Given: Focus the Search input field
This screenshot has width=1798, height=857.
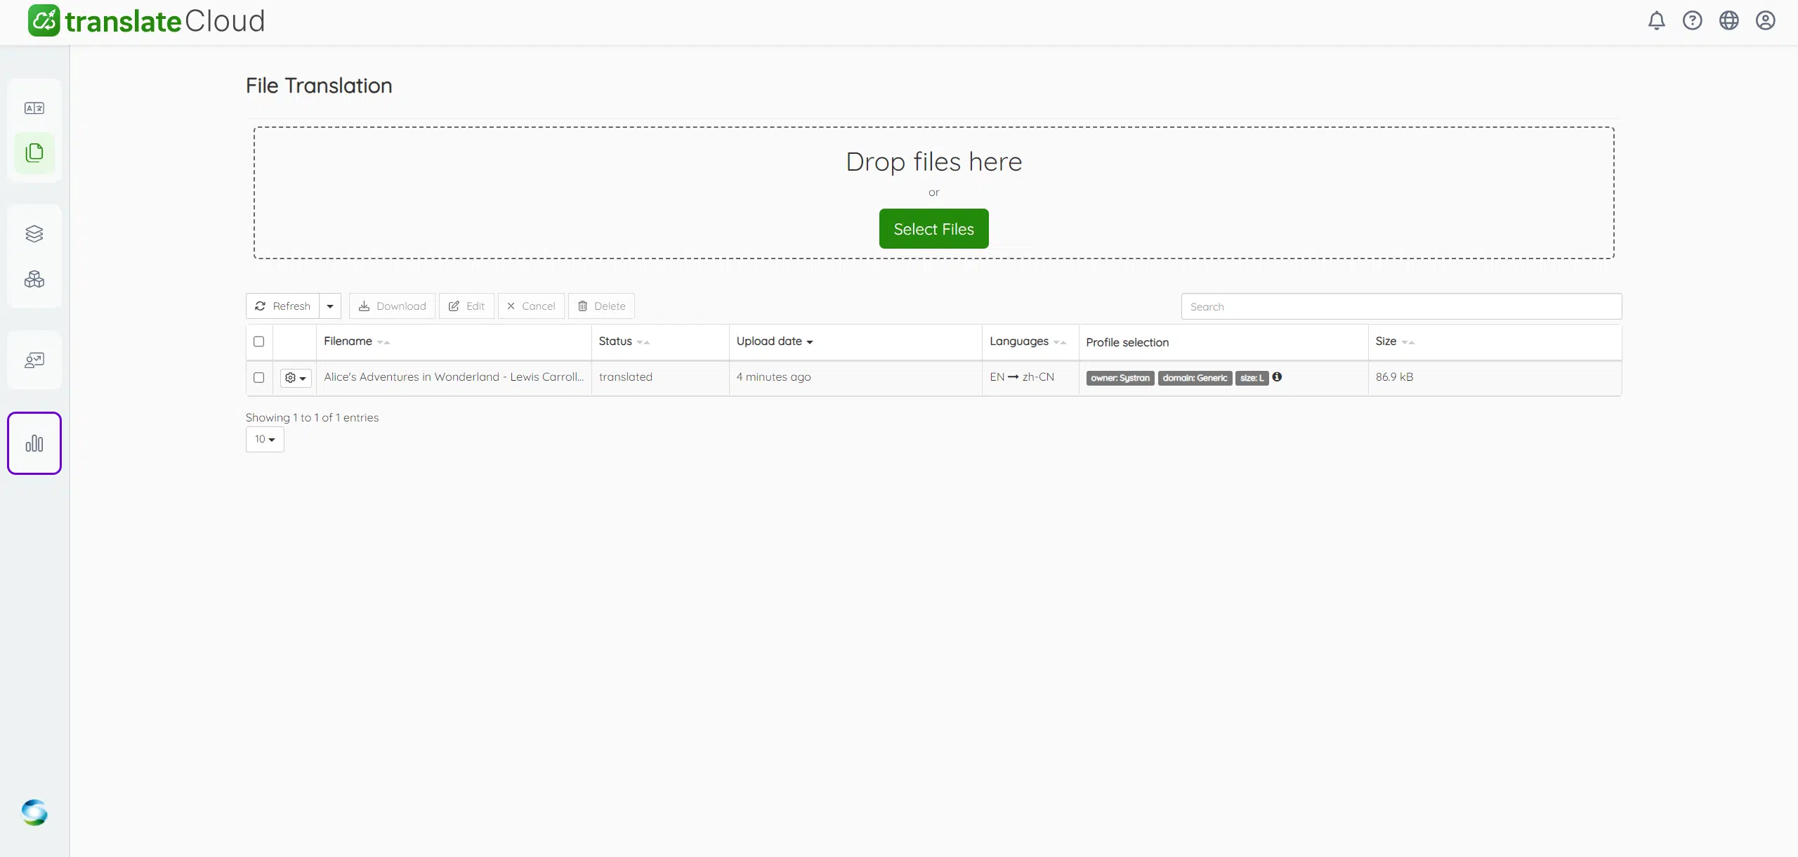Looking at the screenshot, I should click(1400, 307).
